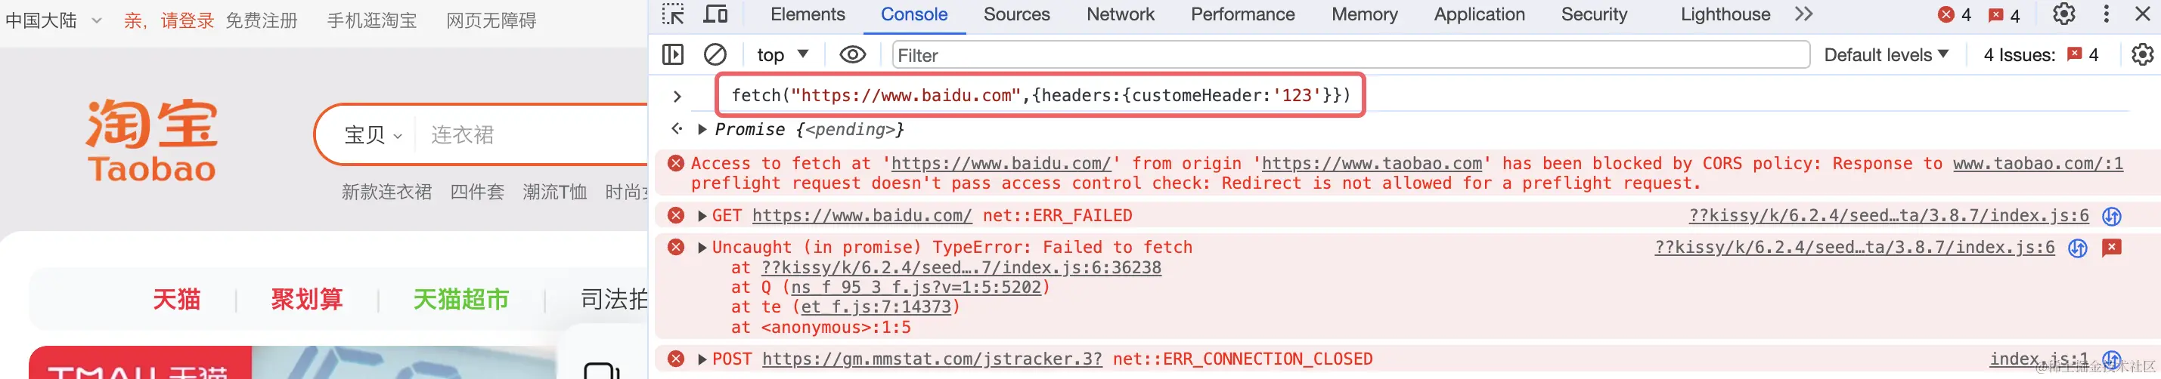
Task: Expand the GET baidu.com error entry
Action: tap(702, 217)
